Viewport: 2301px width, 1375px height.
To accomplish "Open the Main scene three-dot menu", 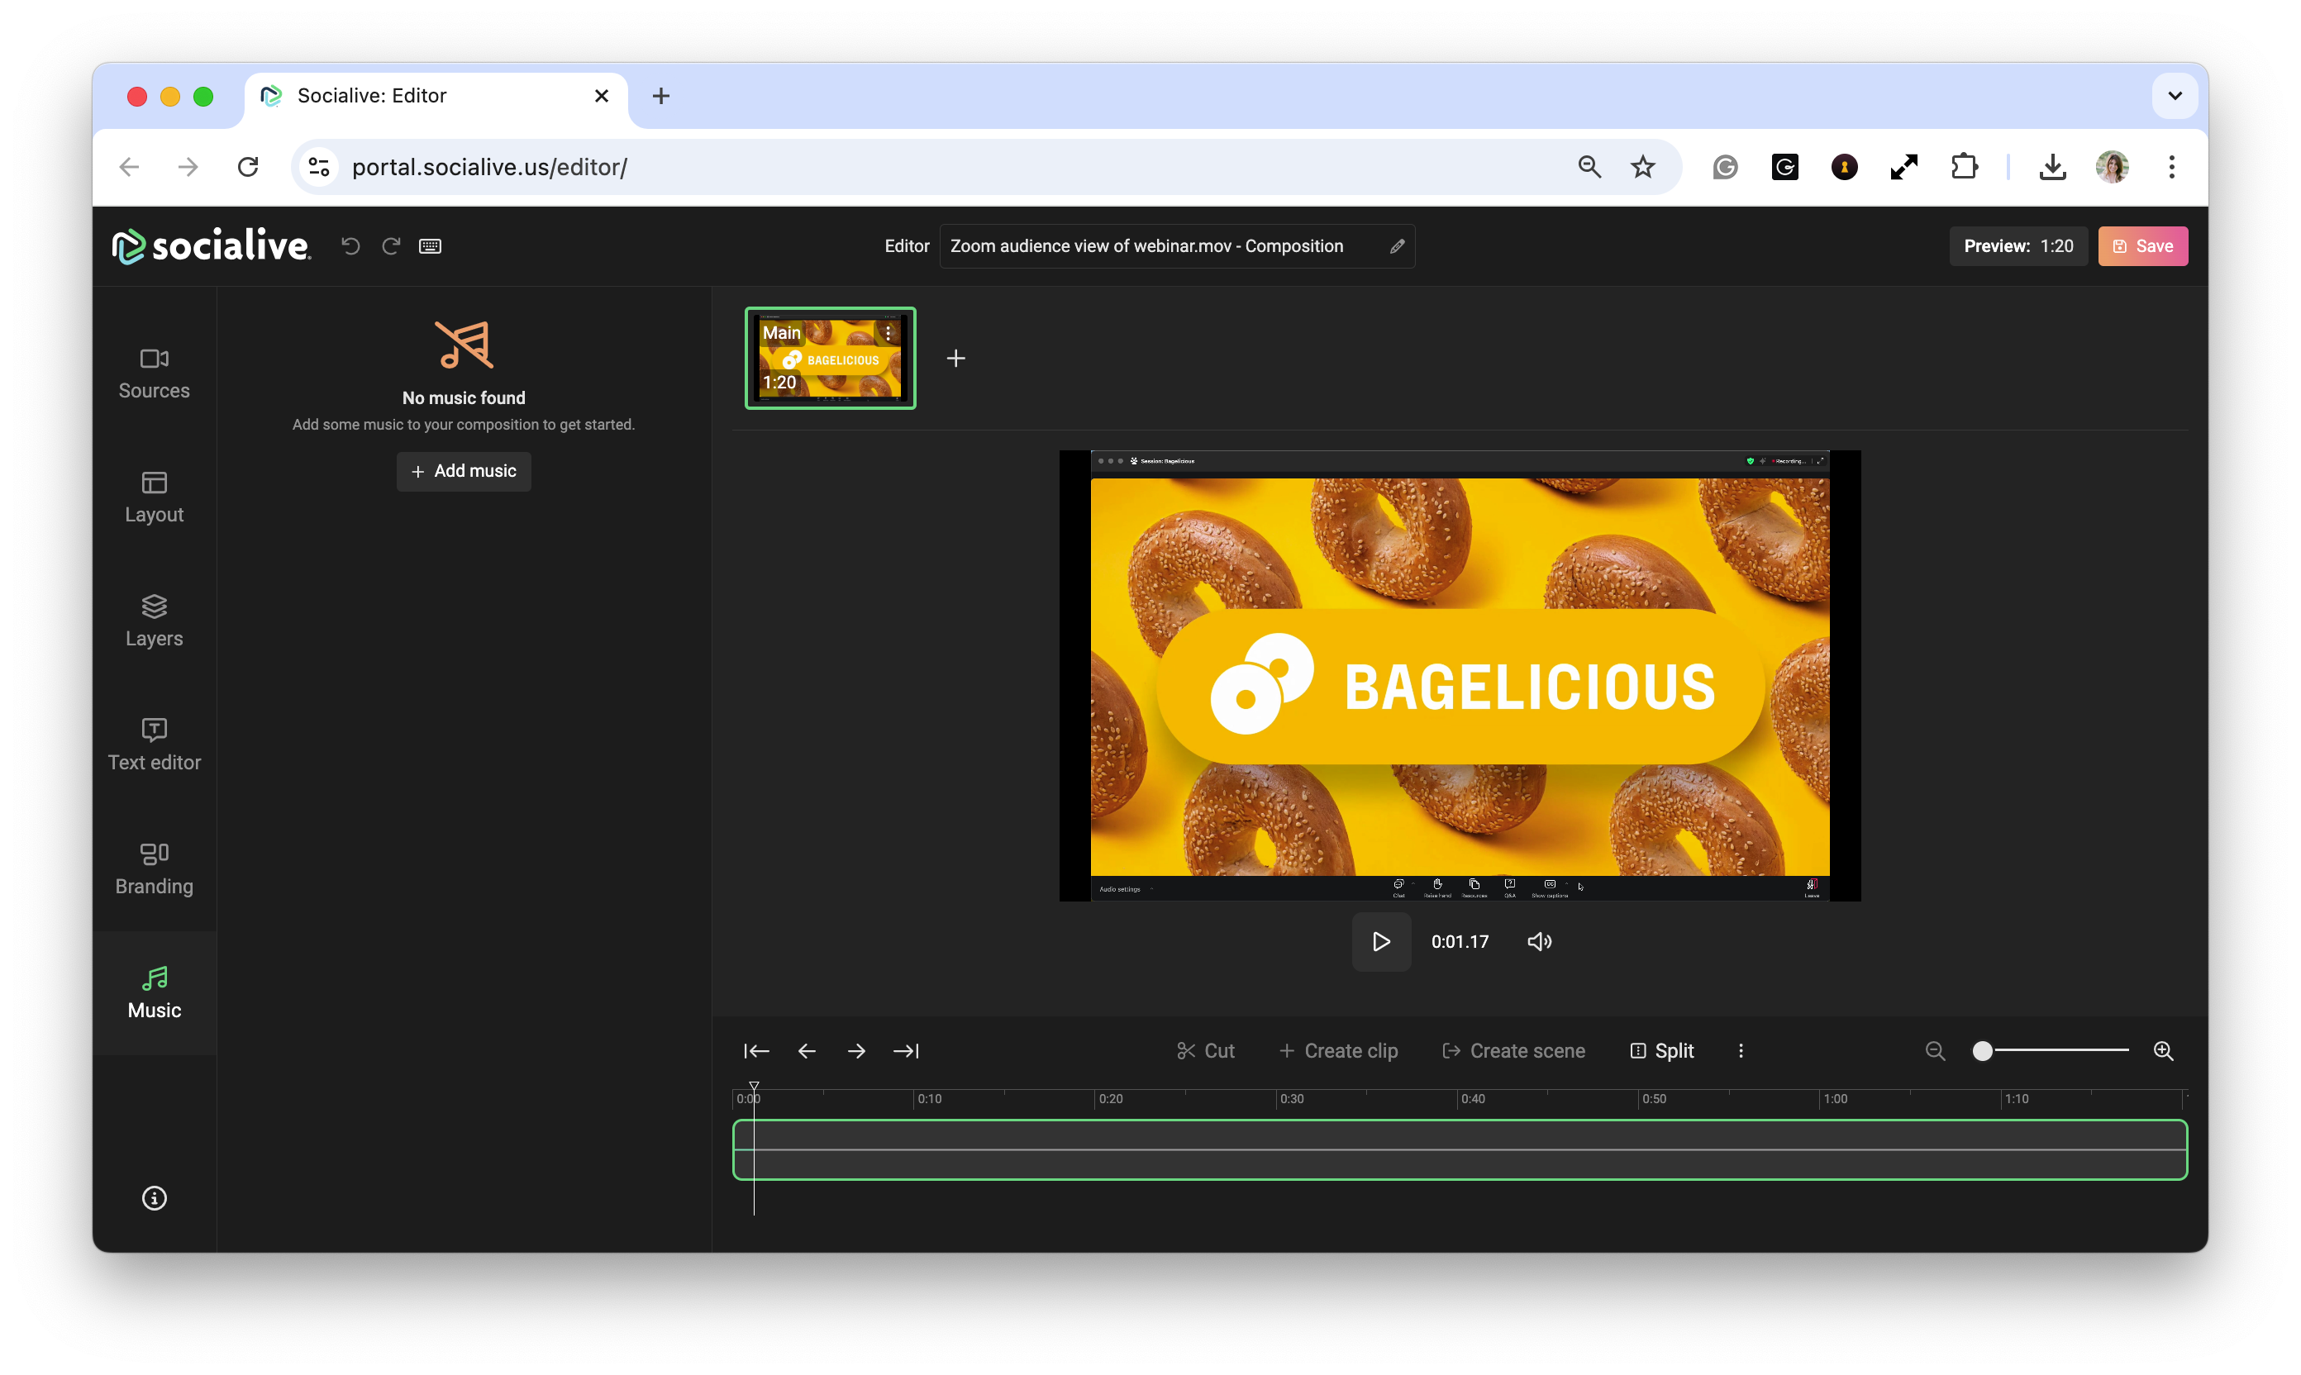I will (x=888, y=333).
